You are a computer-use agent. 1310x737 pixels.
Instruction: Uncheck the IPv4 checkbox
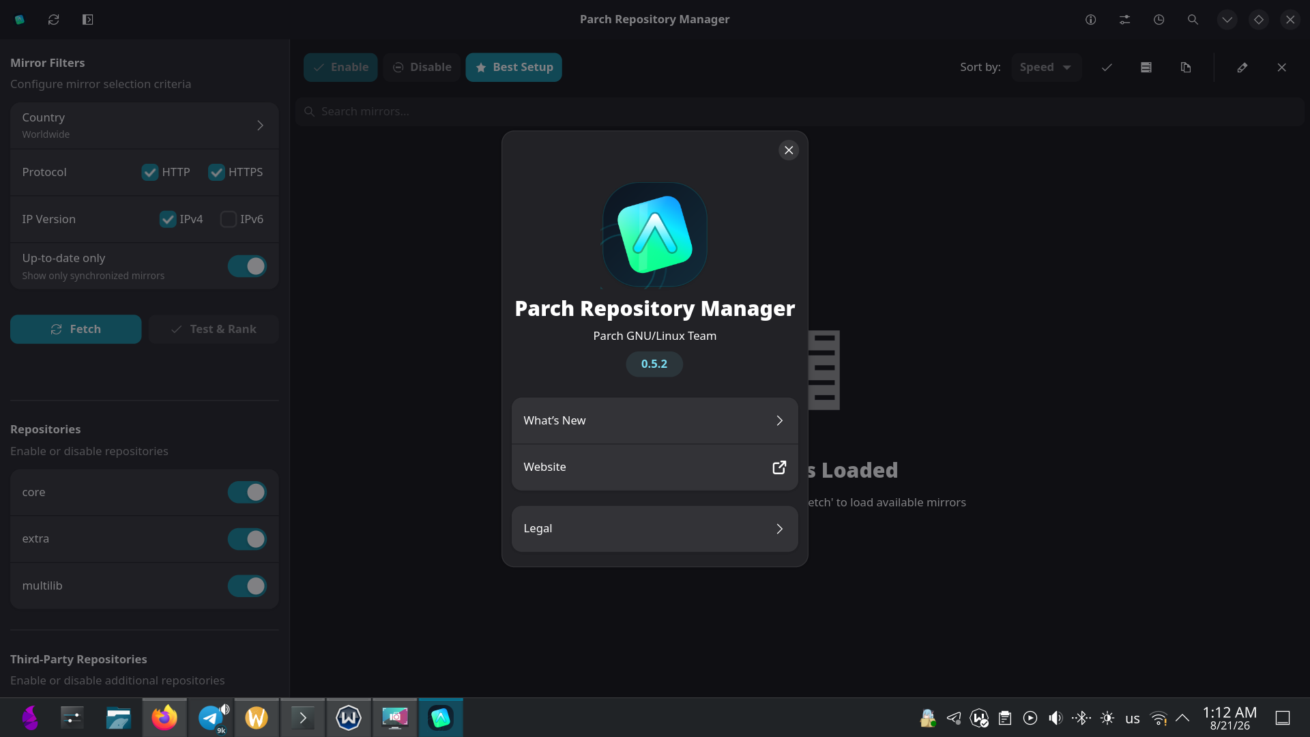(168, 219)
